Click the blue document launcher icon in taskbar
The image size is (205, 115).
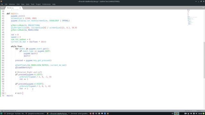[105, 114]
